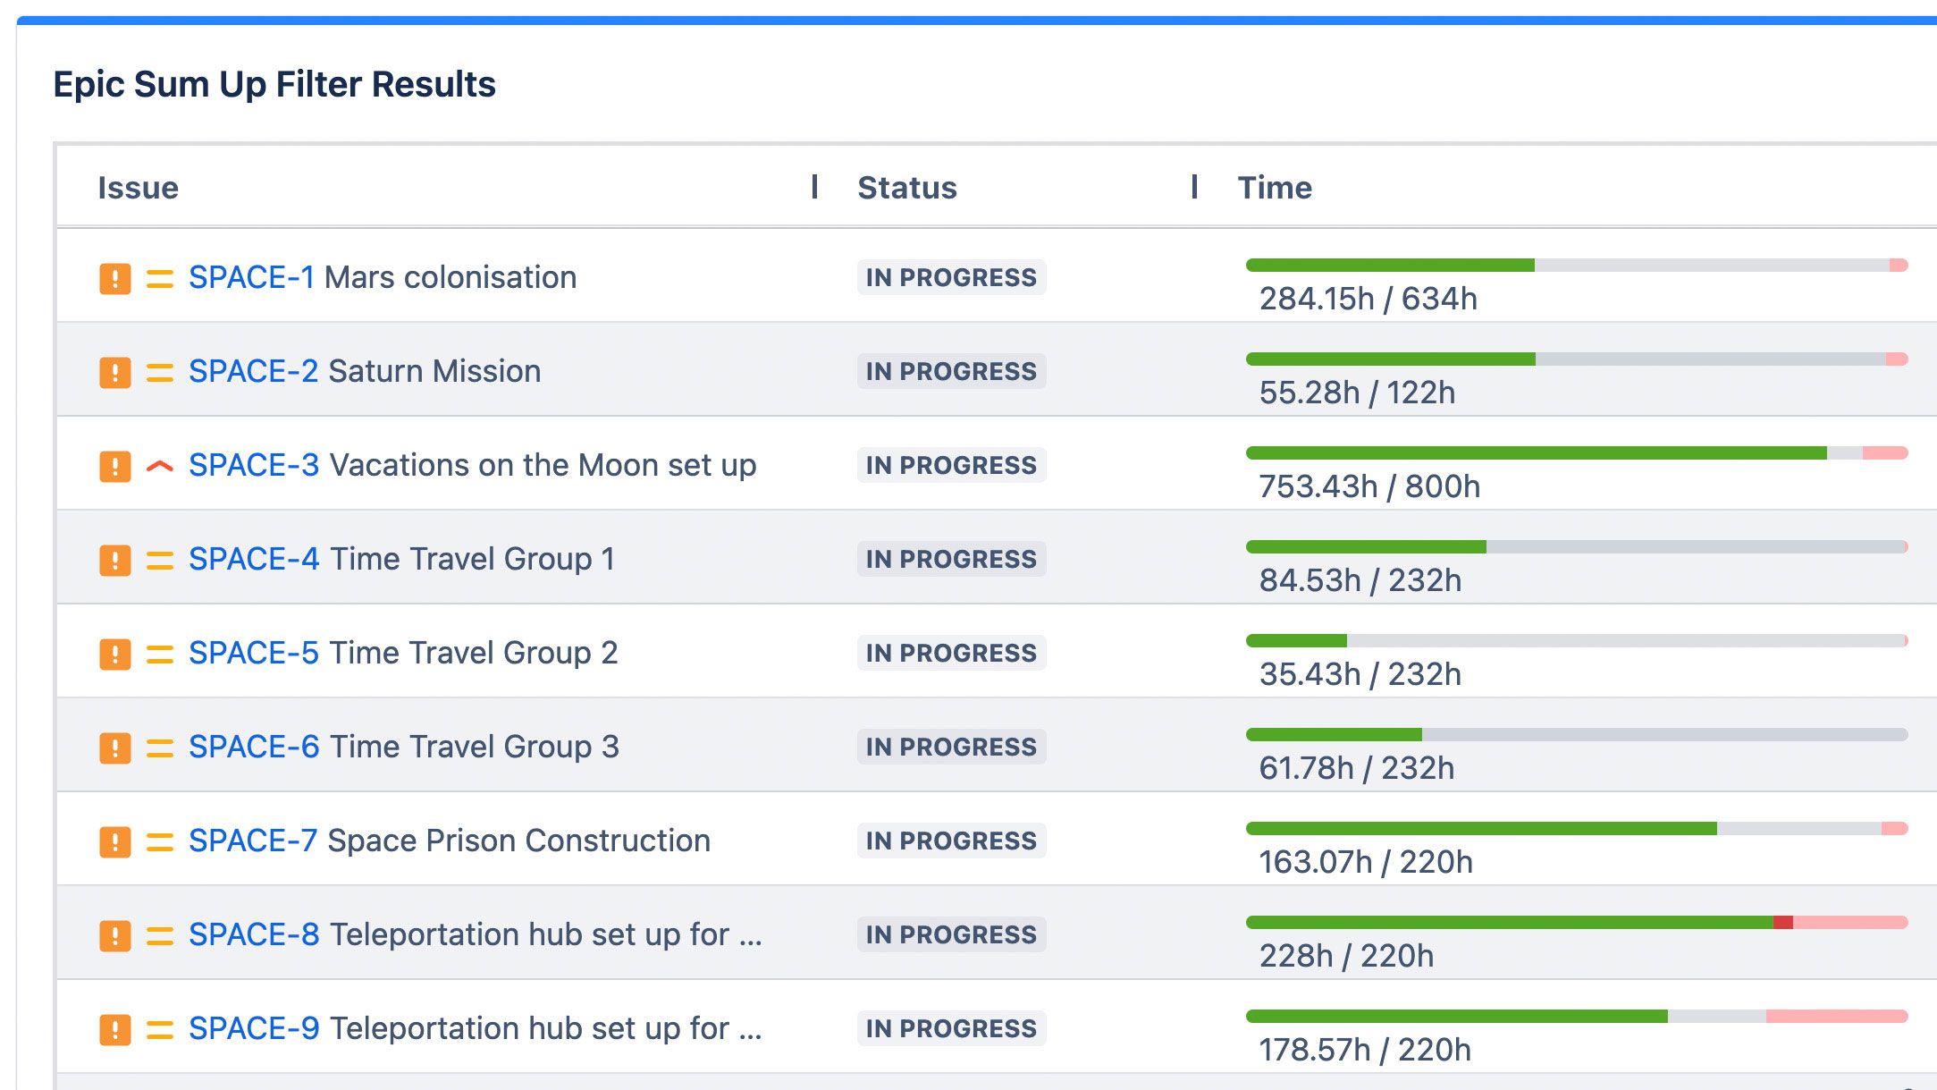Click the orange epic icon beside SPACE-1
The height and width of the screenshot is (1090, 1937).
(115, 278)
